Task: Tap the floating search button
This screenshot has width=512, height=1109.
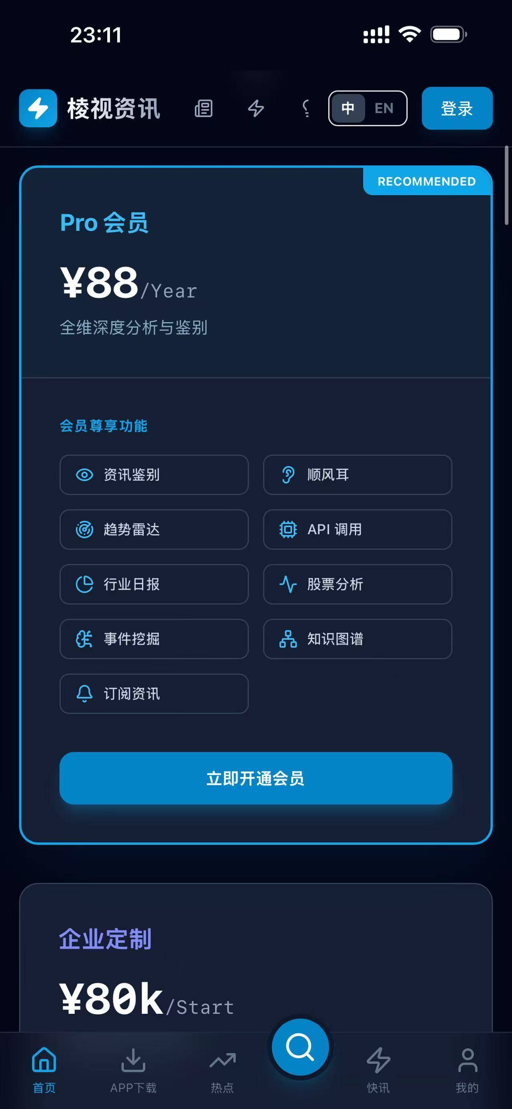Action: point(300,1047)
